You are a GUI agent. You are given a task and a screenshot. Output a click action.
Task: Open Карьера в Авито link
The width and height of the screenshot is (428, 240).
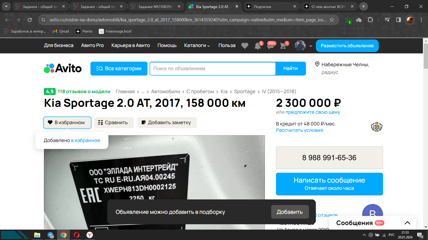coord(131,45)
